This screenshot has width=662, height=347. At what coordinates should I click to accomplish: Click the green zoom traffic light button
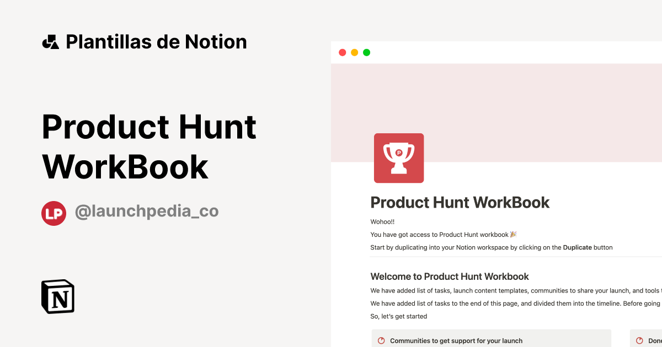click(x=366, y=52)
